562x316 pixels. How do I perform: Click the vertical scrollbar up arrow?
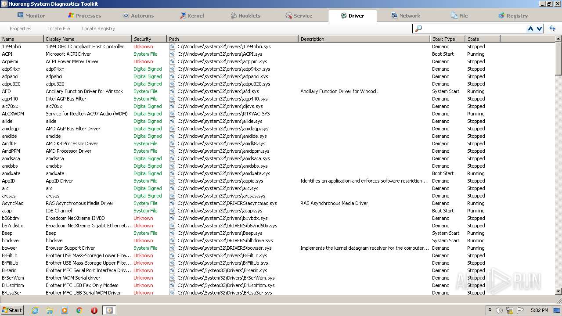point(558,39)
